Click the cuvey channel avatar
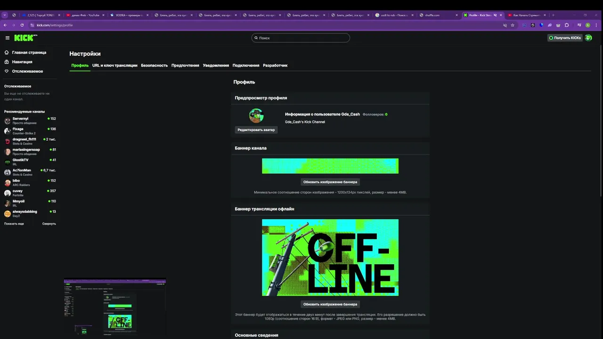Screen dimensions: 603x339 click(8, 193)
